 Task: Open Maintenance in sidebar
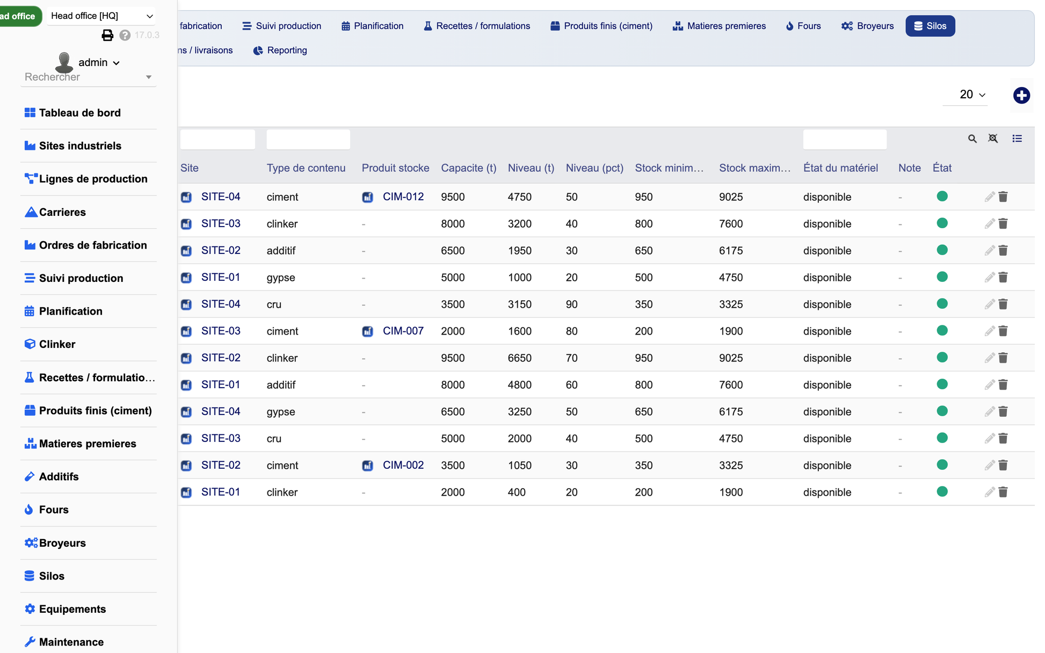pyautogui.click(x=64, y=642)
